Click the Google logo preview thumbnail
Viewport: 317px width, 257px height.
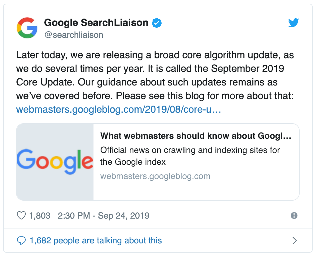55,162
